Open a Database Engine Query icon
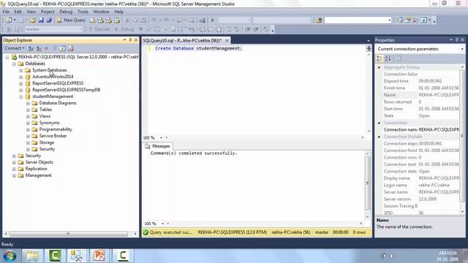The width and height of the screenshot is (468, 263). click(93, 20)
